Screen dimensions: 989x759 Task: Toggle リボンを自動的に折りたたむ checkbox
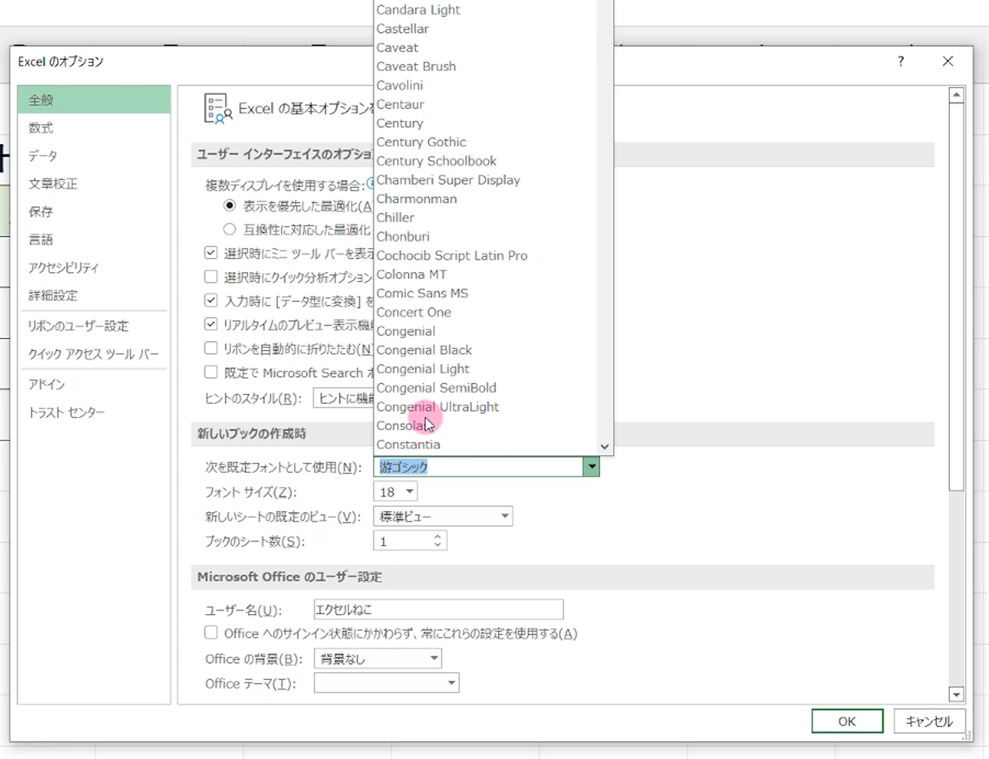pos(211,348)
